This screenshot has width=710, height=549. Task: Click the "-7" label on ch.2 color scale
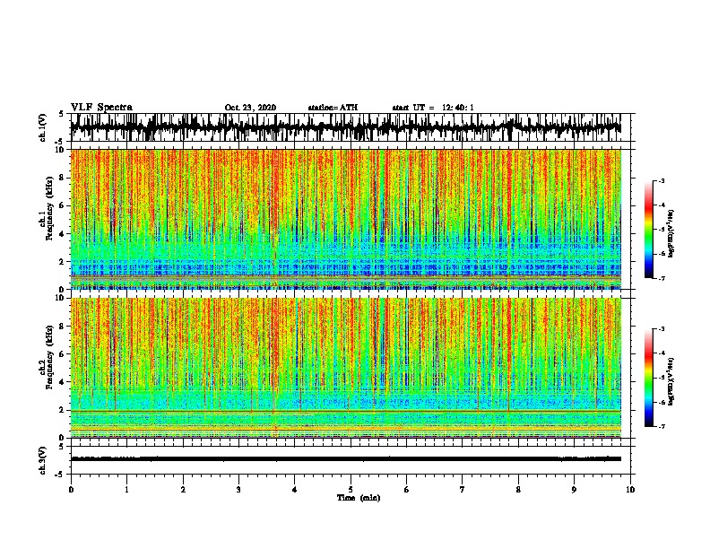[662, 426]
